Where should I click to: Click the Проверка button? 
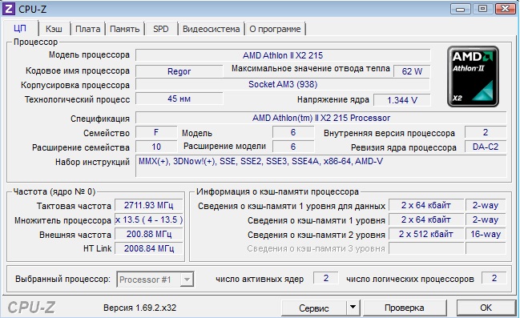point(405,308)
